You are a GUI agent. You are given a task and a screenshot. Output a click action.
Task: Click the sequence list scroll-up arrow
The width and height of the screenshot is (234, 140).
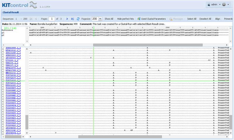point(27,49)
